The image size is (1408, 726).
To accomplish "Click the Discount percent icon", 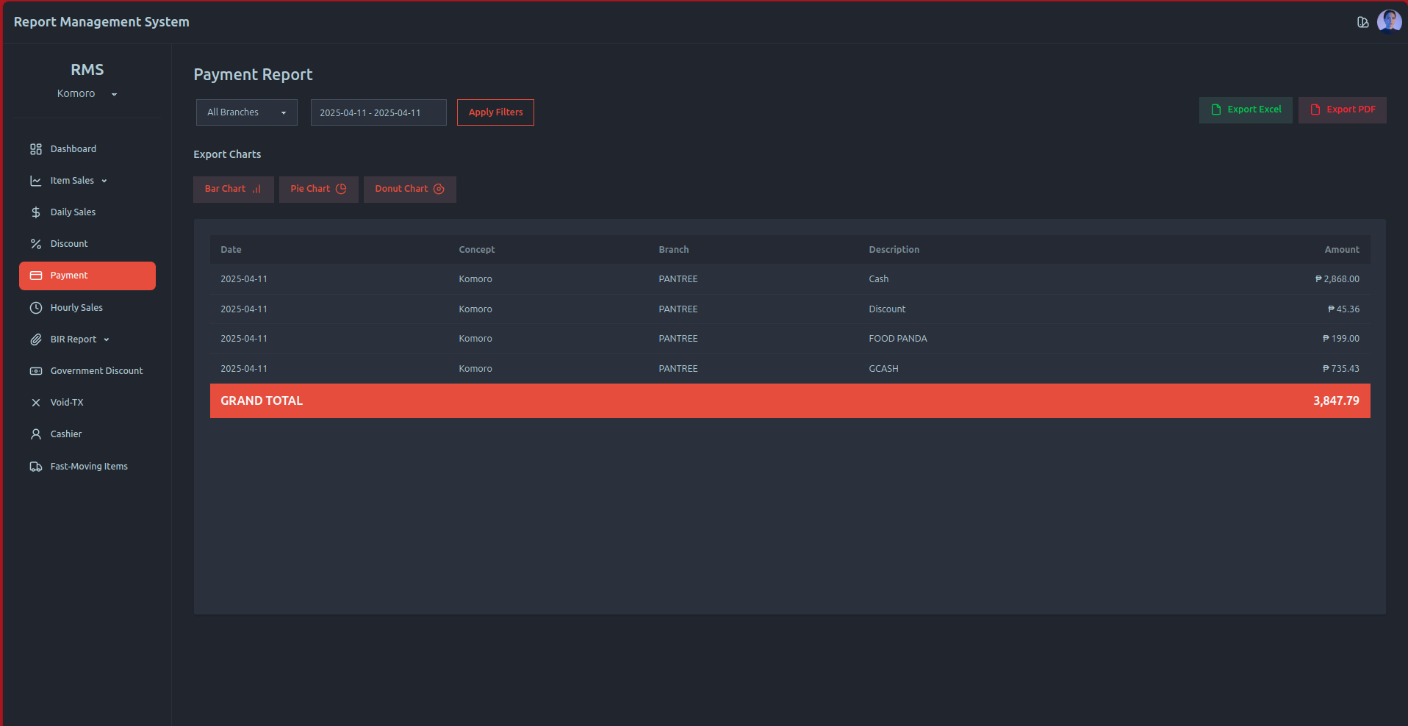I will pos(35,244).
